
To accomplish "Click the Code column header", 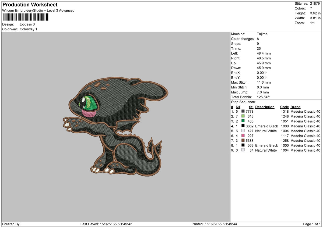I will [x=284, y=107].
